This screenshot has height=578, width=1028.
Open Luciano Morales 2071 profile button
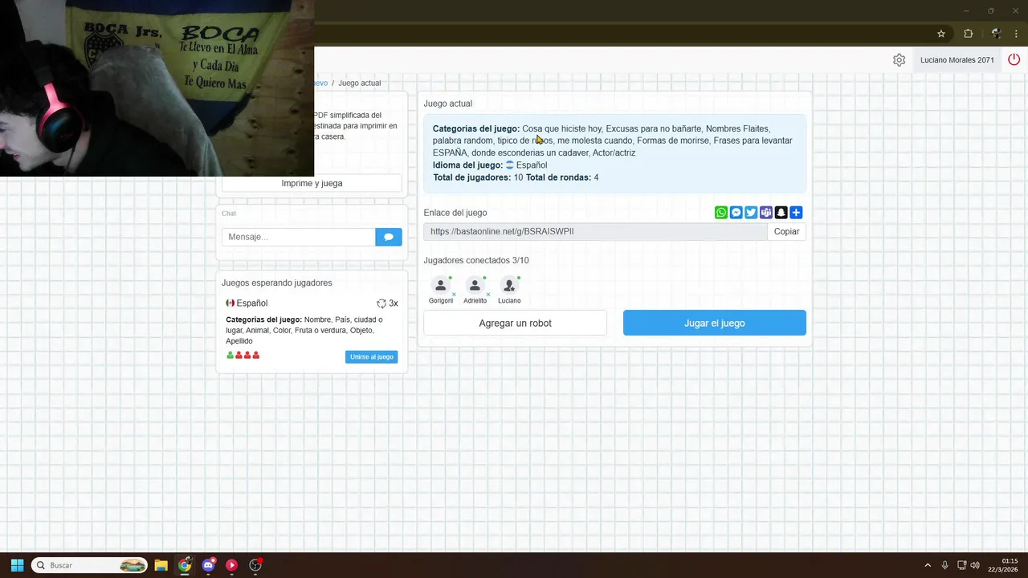[x=957, y=60]
